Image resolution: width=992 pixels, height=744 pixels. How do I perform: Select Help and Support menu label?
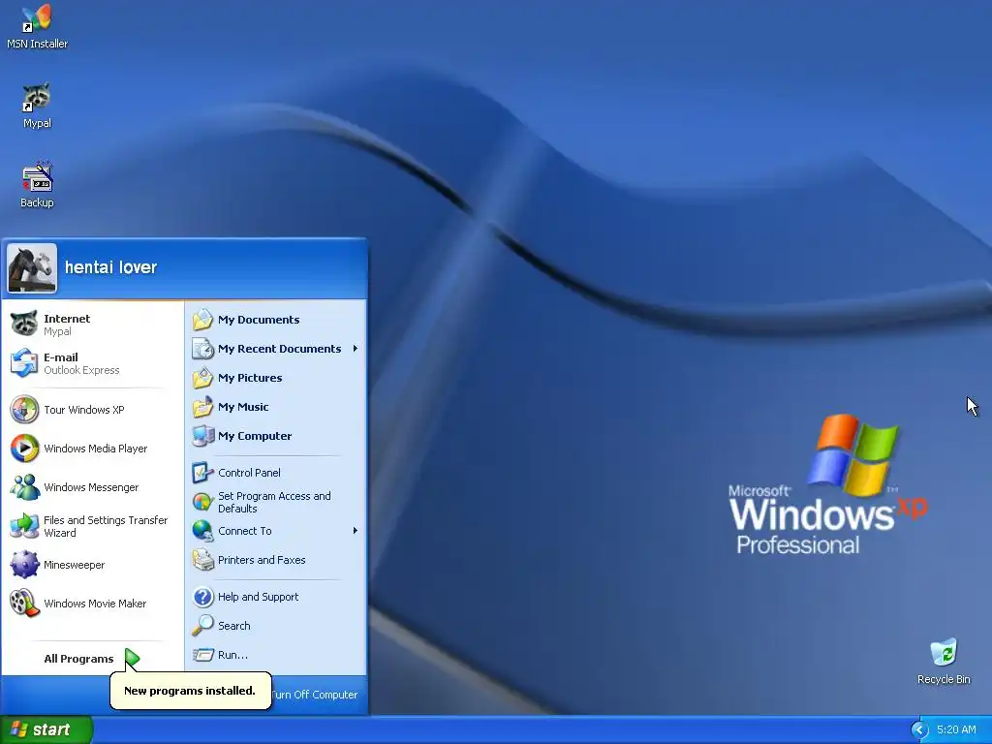(x=258, y=597)
